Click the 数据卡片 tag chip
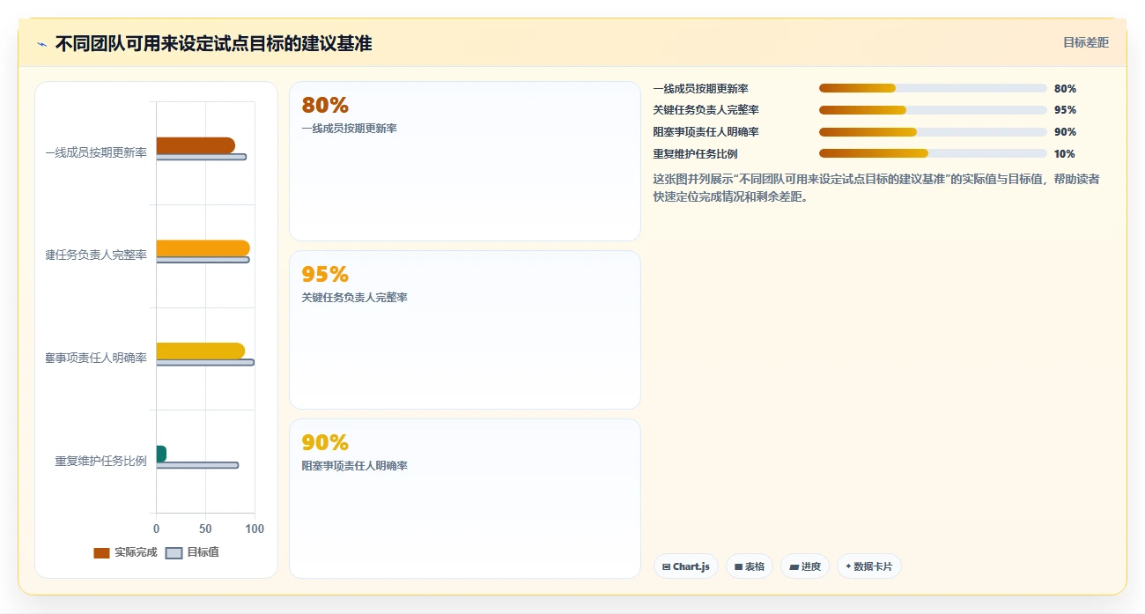 click(868, 566)
